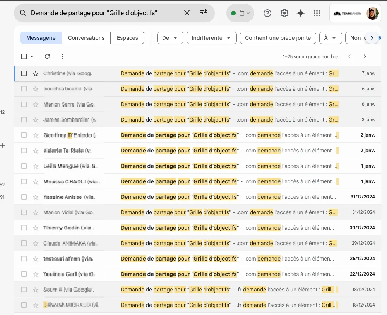Star the 7 janv. message
This screenshot has height=315, width=387.
coord(36,73)
